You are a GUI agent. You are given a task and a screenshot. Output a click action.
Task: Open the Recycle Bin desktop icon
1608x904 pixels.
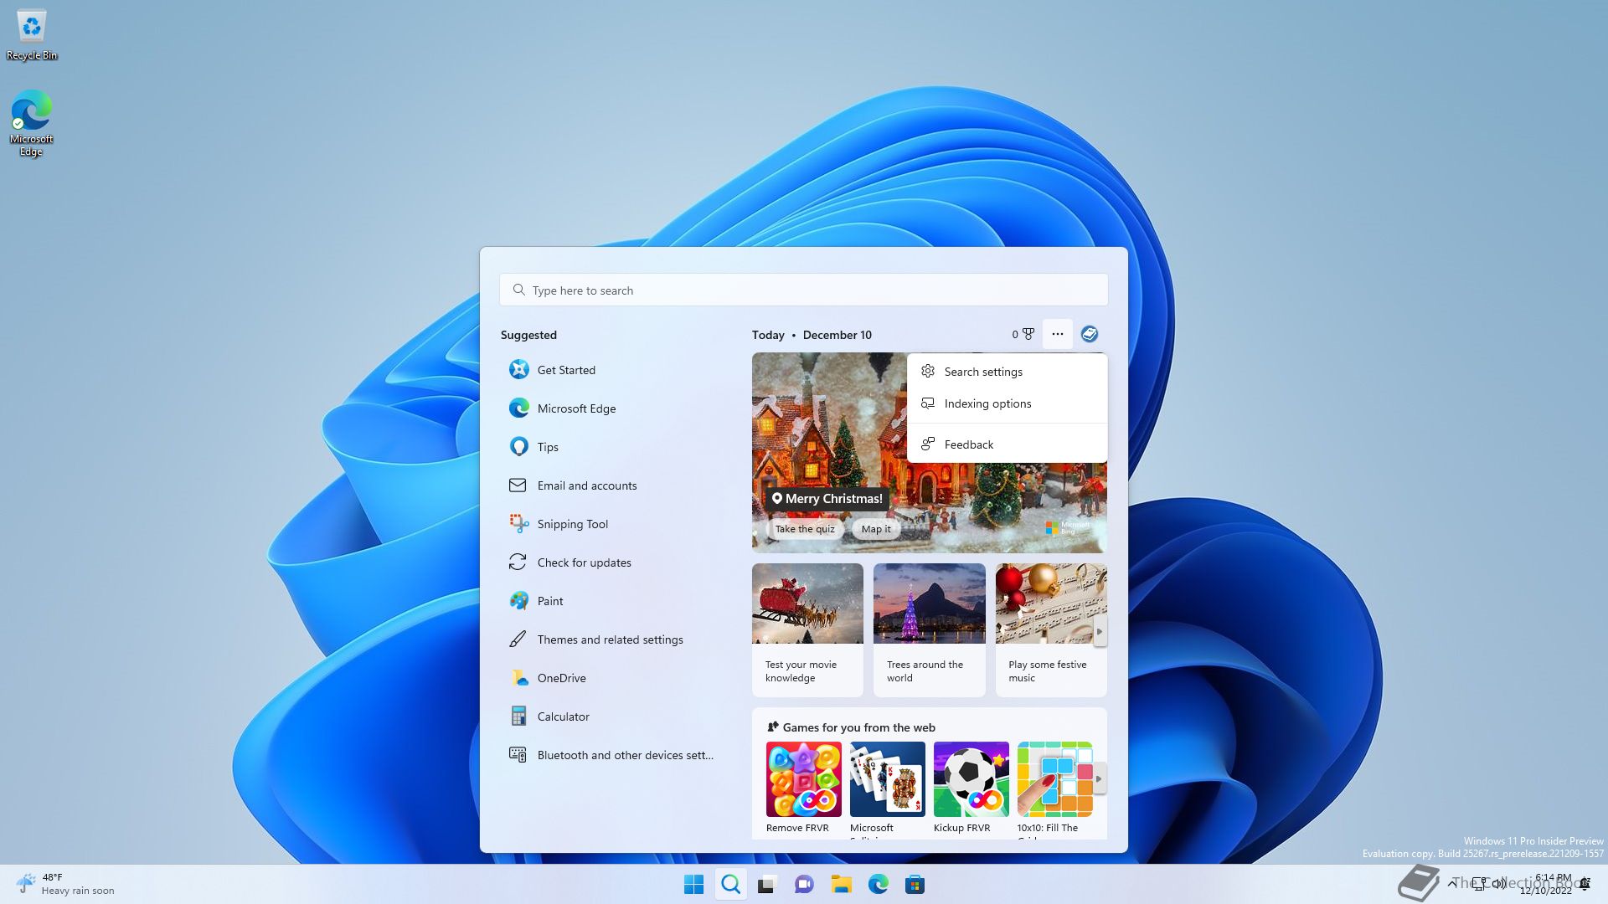(x=32, y=35)
